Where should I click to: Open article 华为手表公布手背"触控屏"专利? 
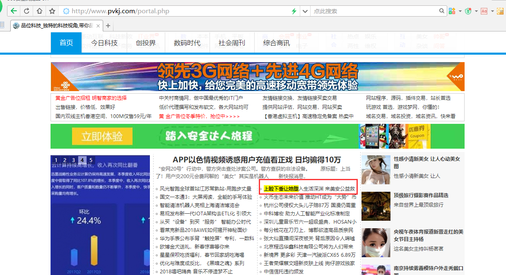(207, 238)
